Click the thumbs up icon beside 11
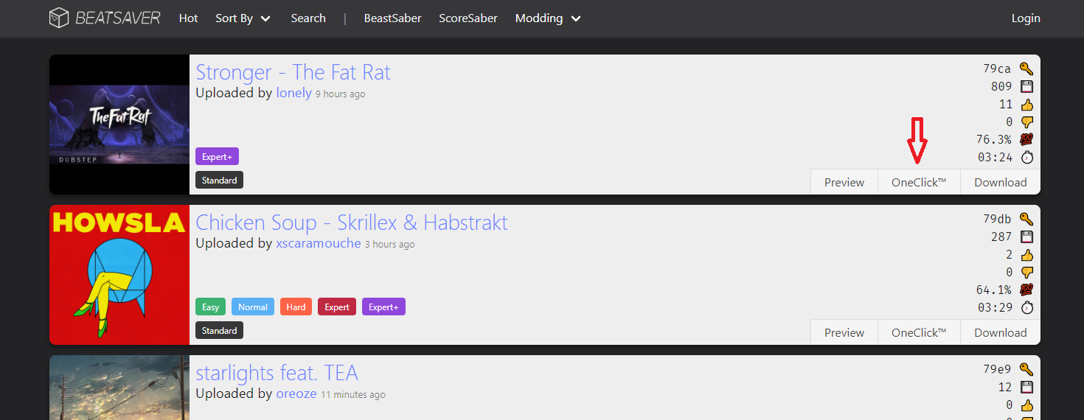 [x=1026, y=104]
